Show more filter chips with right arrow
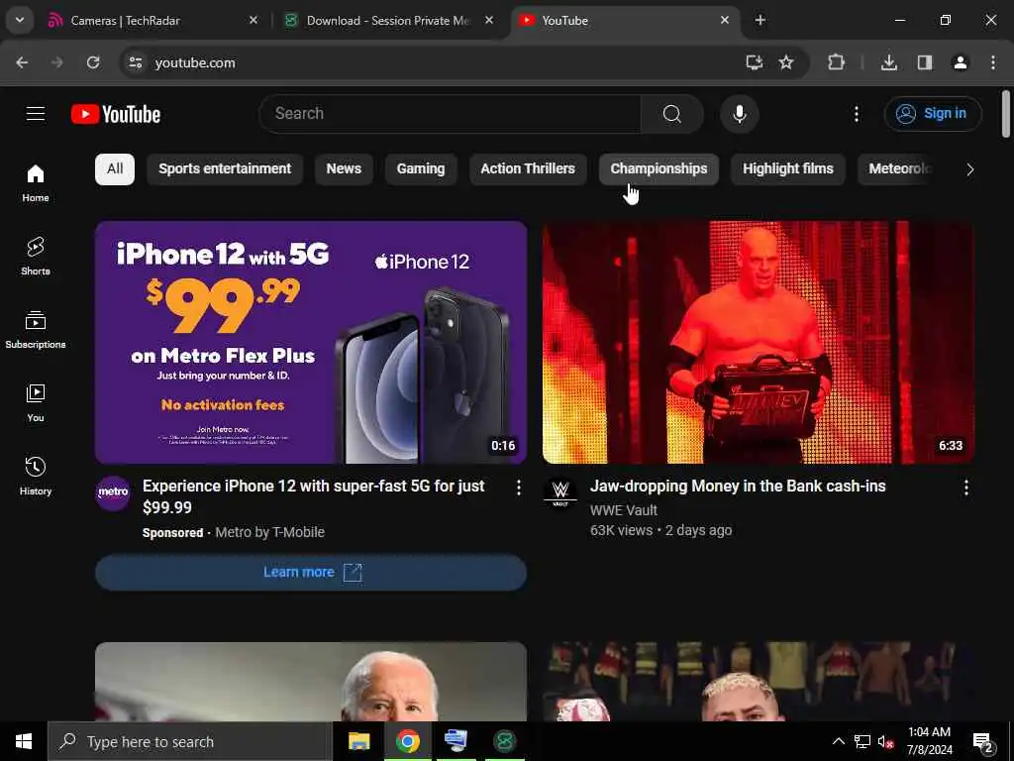Viewport: 1014px width, 761px height. [969, 169]
